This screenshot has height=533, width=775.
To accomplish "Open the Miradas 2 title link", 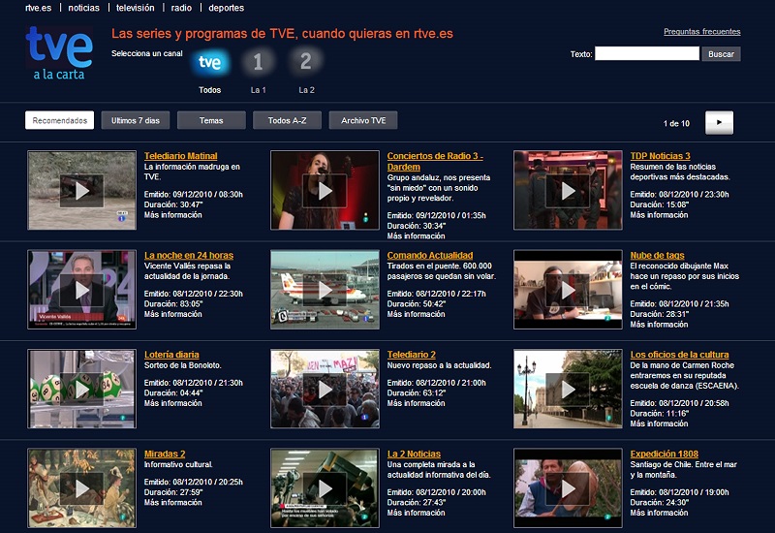I will pos(165,454).
